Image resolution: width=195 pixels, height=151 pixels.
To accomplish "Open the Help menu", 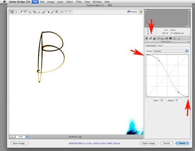I will [107, 2].
